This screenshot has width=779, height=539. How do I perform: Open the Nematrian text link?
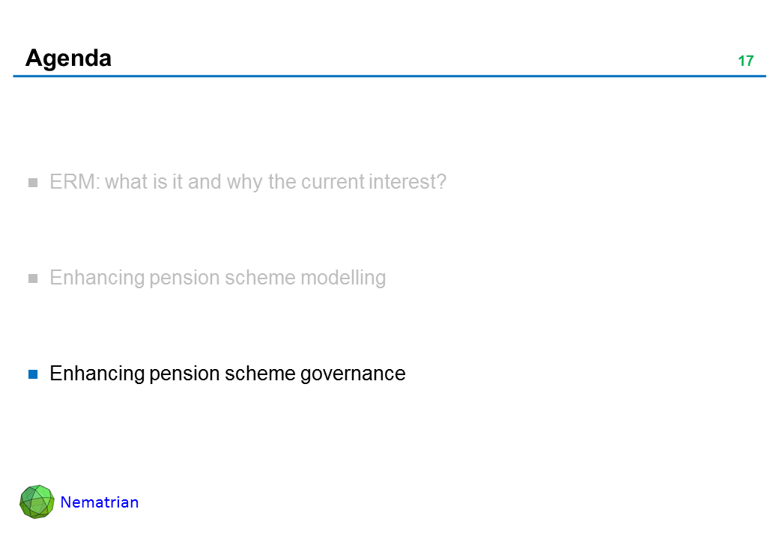(x=99, y=502)
